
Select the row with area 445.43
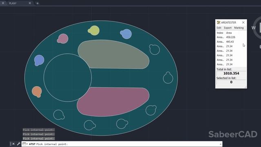point(231,42)
